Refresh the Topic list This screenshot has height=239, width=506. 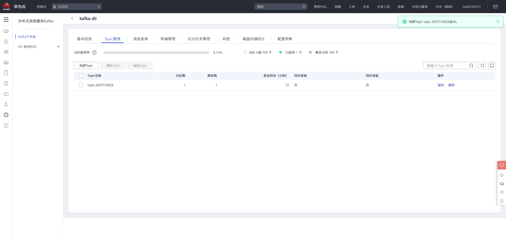[x=482, y=65]
